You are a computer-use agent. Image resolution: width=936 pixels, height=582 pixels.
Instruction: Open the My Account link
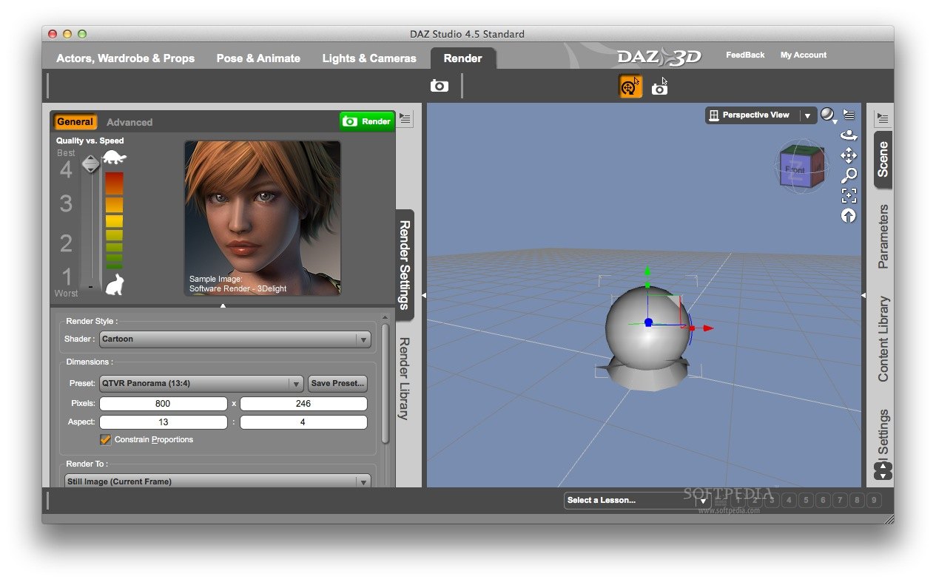804,55
